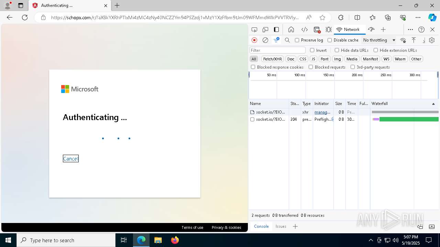This screenshot has width=440, height=247.
Task: Enable the Preserve log checkbox
Action: [297, 40]
